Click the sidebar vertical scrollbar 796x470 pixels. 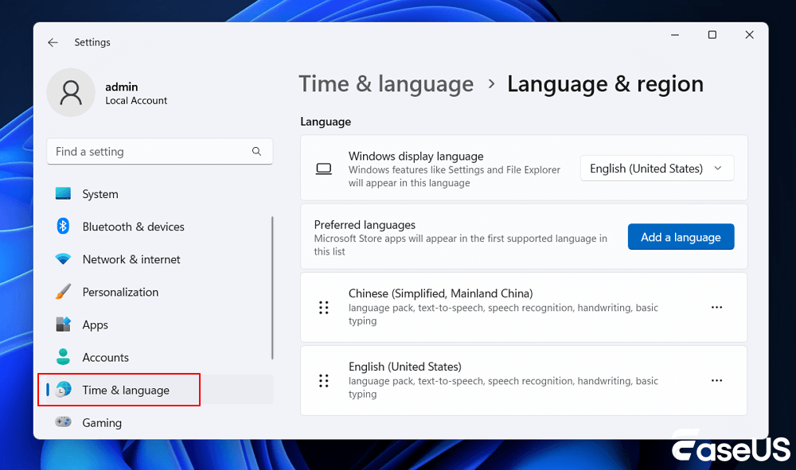[x=272, y=287]
